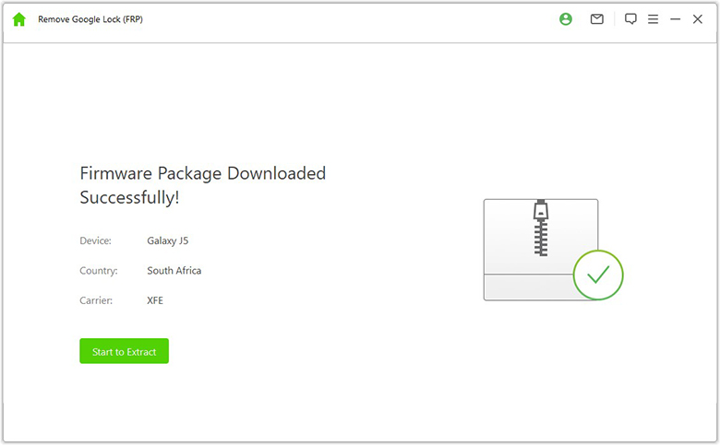Select the South Africa country value
The image size is (720, 445).
tap(174, 271)
